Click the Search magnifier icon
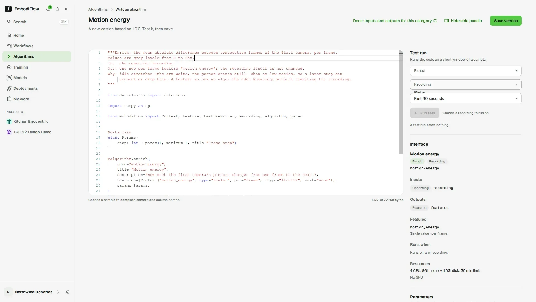The height and width of the screenshot is (302, 536). coord(9,22)
